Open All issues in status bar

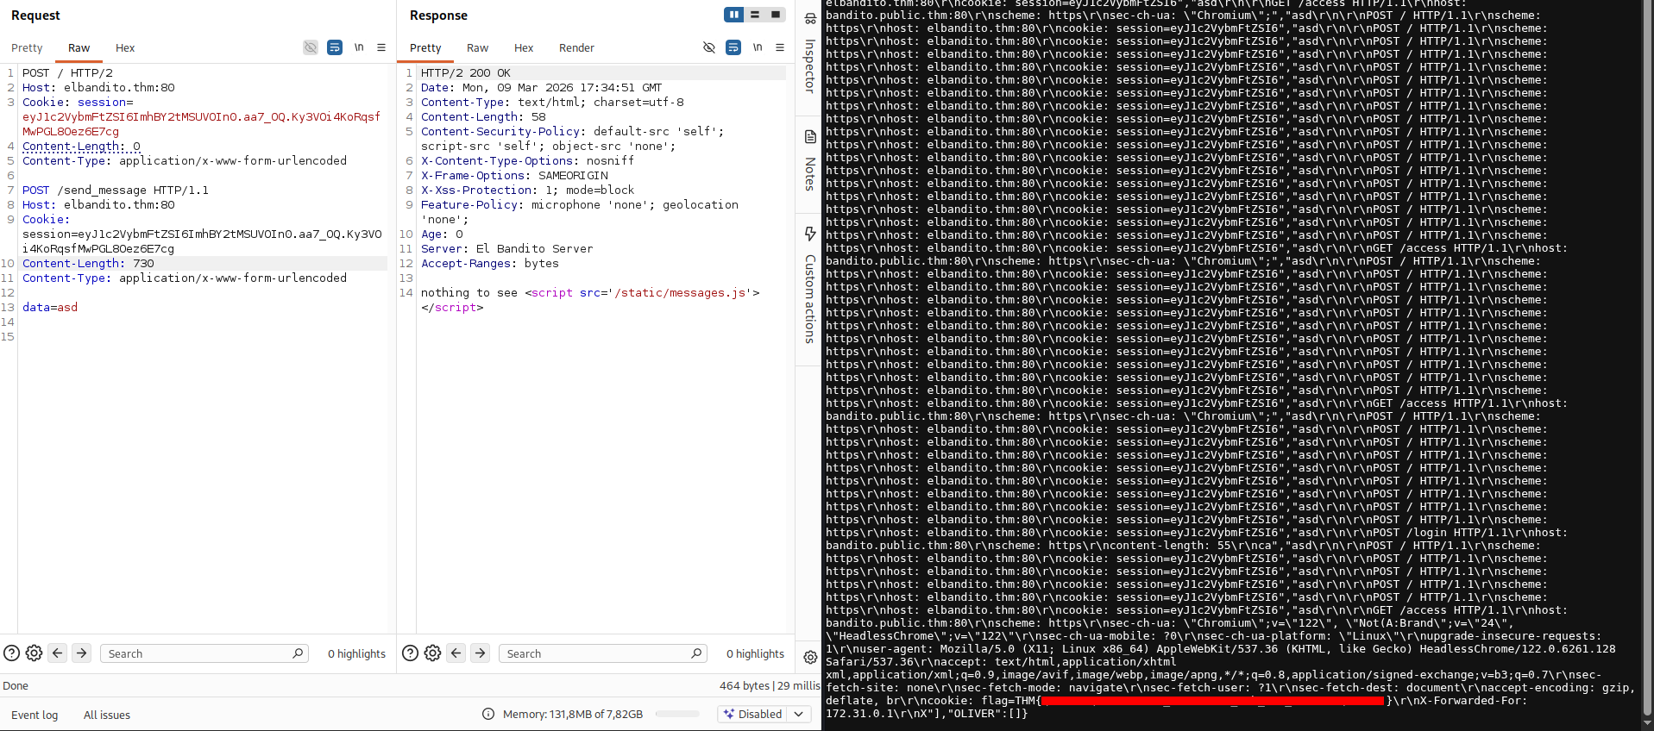(107, 715)
